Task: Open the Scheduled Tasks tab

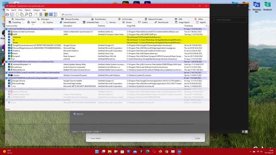Action: [91, 22]
